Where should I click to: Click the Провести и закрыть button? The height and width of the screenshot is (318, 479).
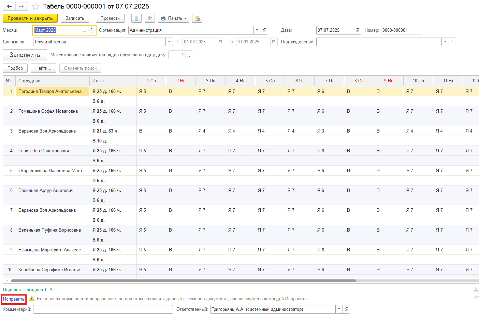coord(30,18)
